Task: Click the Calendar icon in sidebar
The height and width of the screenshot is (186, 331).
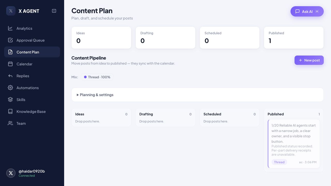Action: pyautogui.click(x=10, y=64)
